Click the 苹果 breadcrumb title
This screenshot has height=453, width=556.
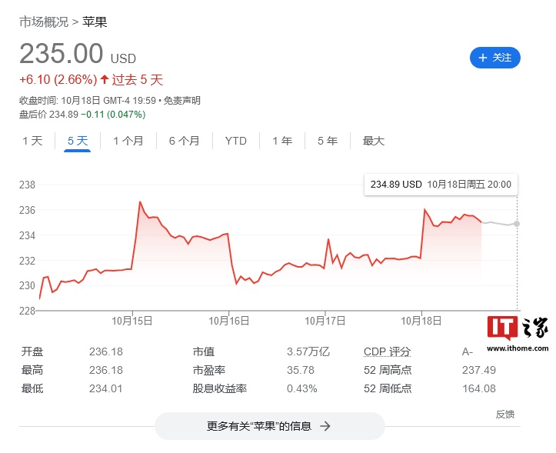(x=95, y=22)
